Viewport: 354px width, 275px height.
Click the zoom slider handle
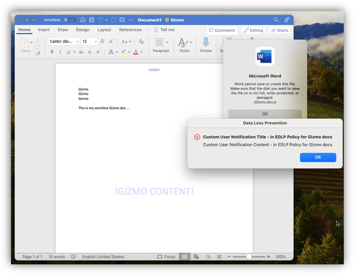click(x=249, y=257)
